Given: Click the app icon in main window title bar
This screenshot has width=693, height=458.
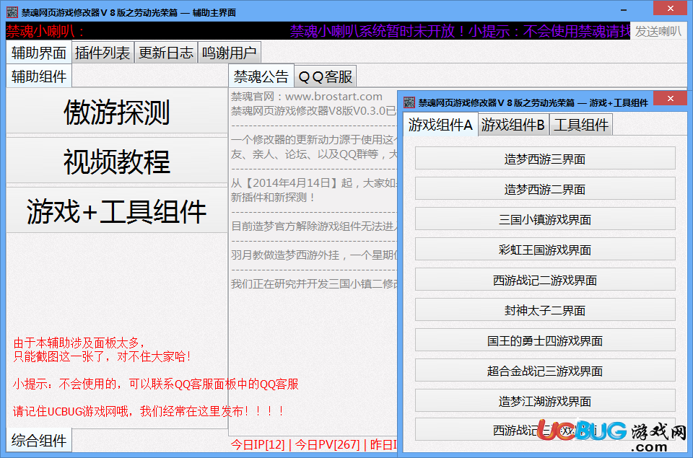Looking at the screenshot, I should 12,12.
